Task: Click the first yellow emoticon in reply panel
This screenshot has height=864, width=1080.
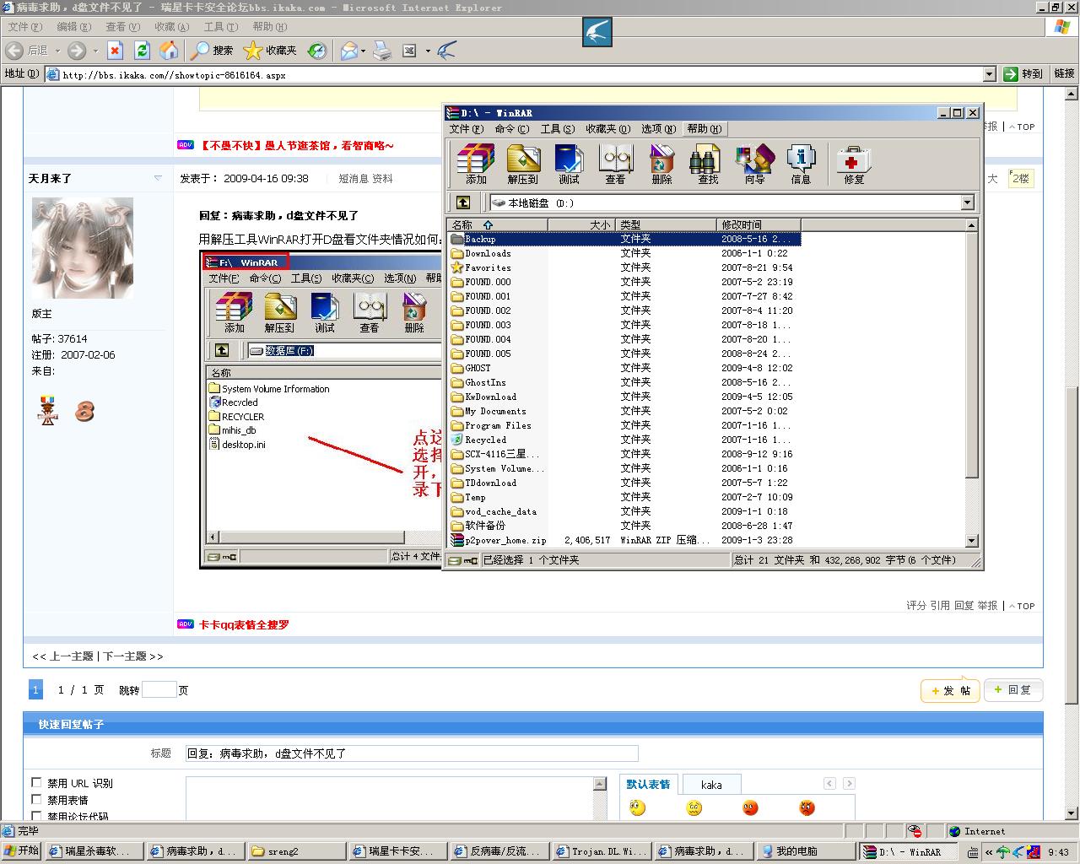Action: (637, 808)
